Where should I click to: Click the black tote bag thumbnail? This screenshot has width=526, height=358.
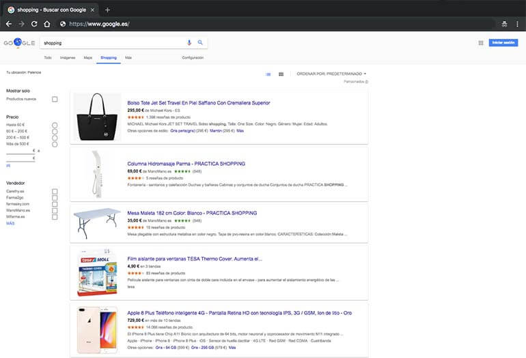tap(97, 117)
